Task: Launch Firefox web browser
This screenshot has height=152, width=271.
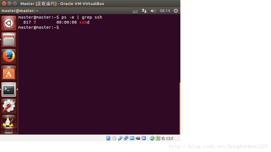Action: point(9,56)
